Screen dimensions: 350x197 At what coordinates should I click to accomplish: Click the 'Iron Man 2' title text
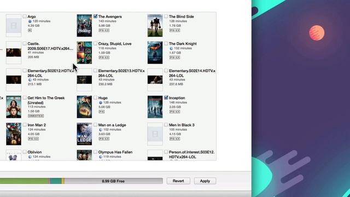click(37, 125)
